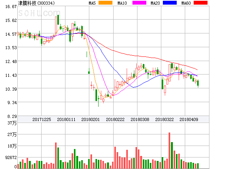Select the MA60 legend label
The image size is (231, 169).
pyautogui.click(x=186, y=3)
